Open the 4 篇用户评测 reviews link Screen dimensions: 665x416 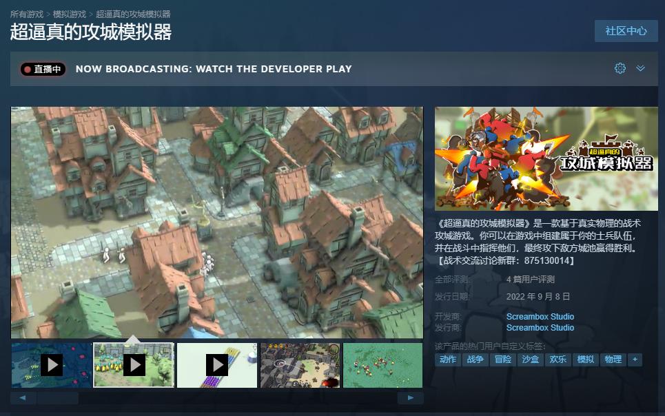coord(531,280)
